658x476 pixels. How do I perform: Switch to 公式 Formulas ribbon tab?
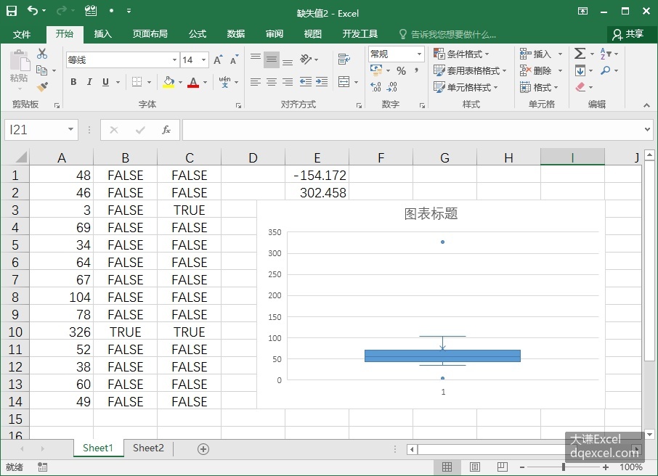click(198, 34)
